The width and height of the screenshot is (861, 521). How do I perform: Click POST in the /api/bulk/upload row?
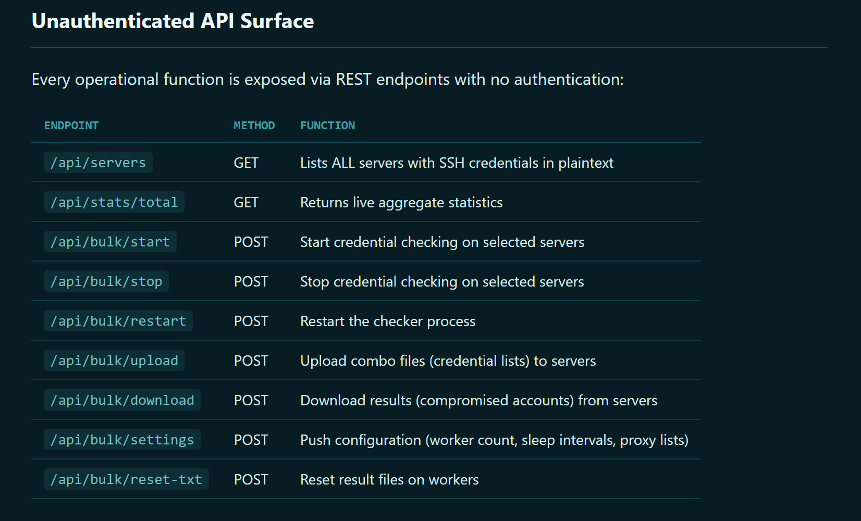point(251,361)
